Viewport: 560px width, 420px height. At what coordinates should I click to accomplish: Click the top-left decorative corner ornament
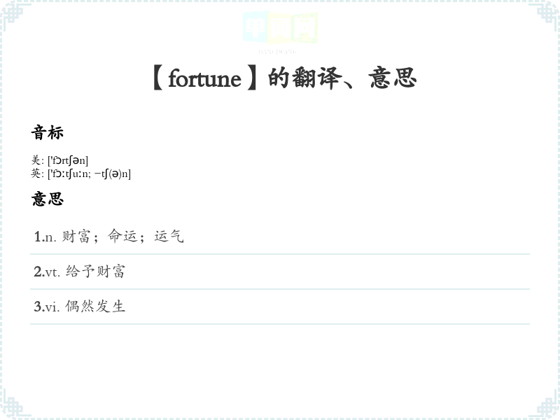(x=13, y=13)
